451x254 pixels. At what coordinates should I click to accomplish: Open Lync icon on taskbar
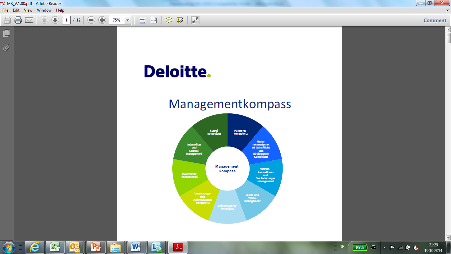156,247
